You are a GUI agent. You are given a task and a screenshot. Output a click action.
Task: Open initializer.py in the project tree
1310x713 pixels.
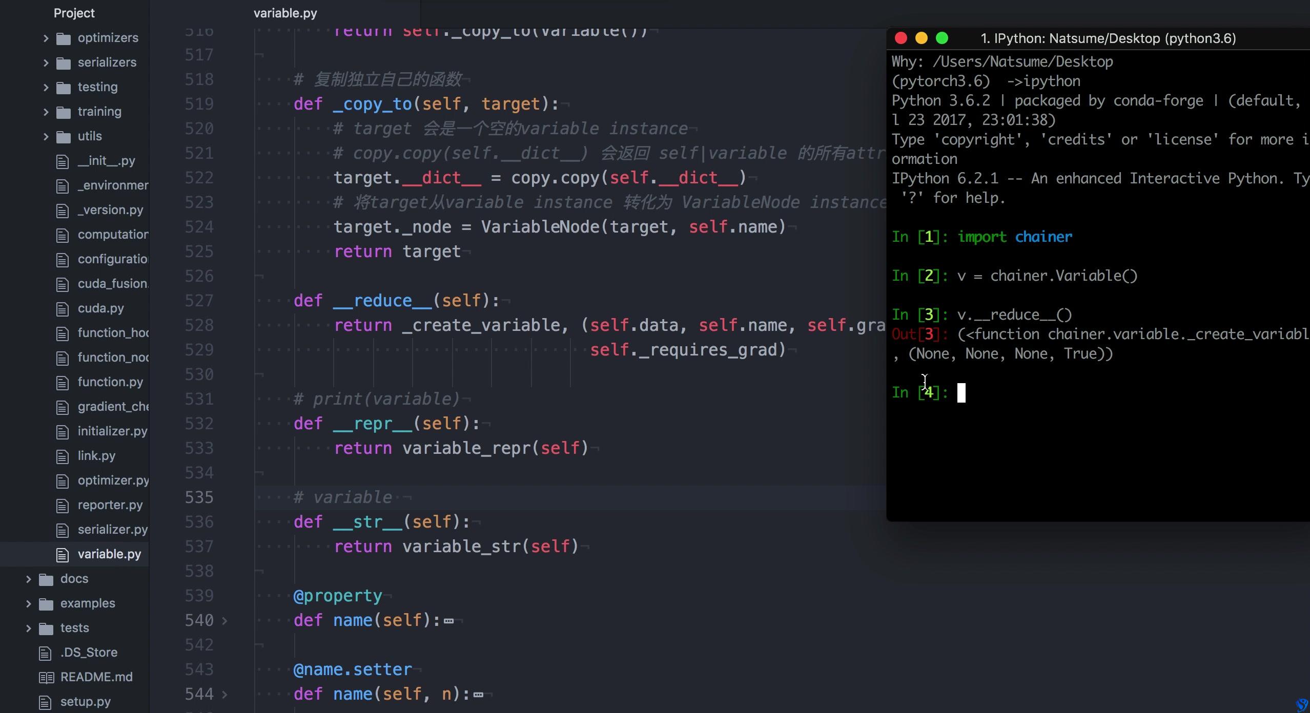(x=112, y=431)
